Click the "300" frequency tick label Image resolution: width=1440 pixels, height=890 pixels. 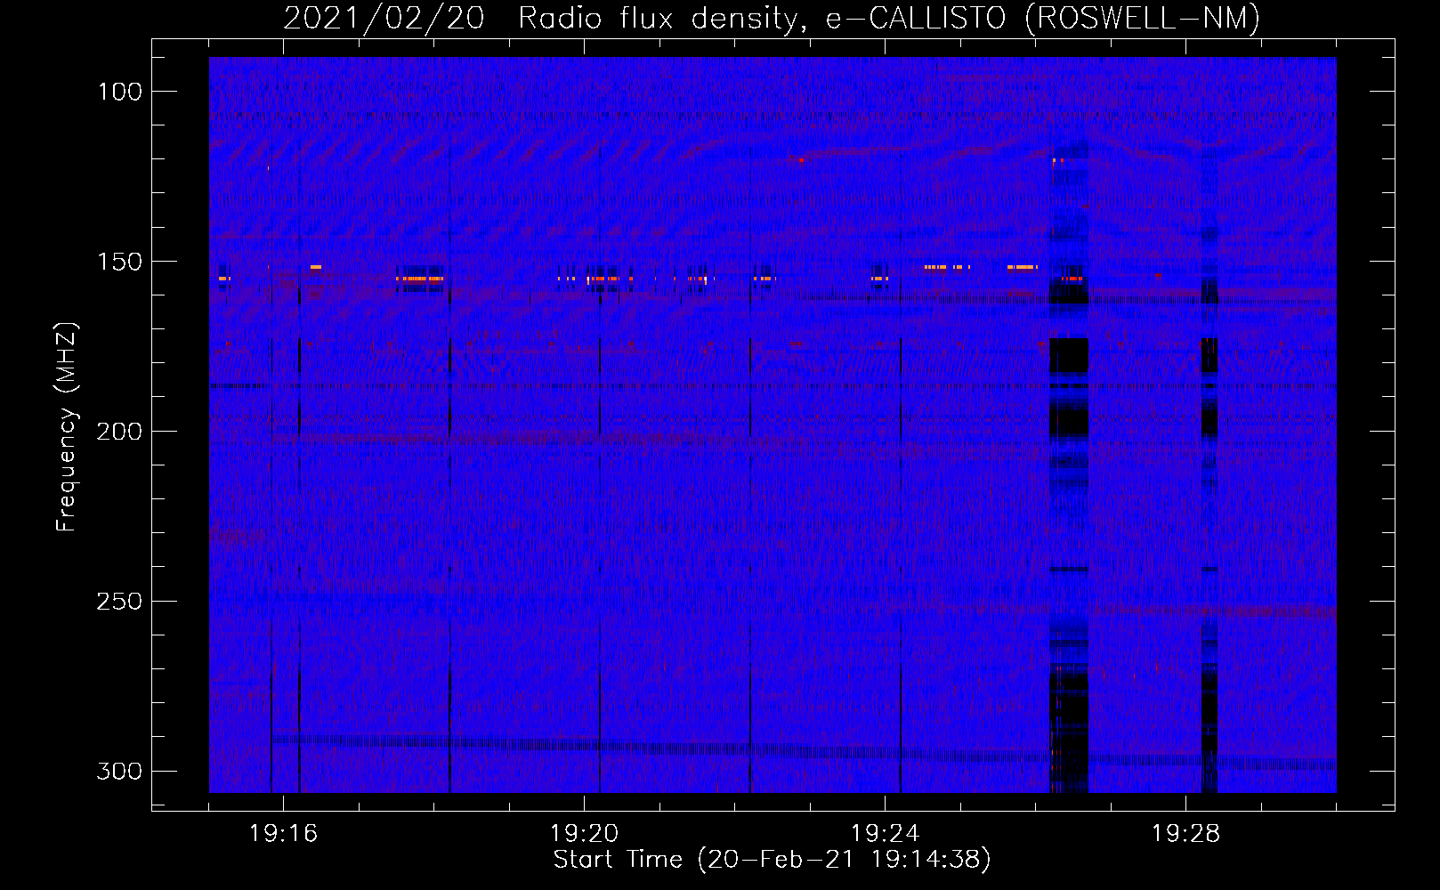pyautogui.click(x=119, y=771)
